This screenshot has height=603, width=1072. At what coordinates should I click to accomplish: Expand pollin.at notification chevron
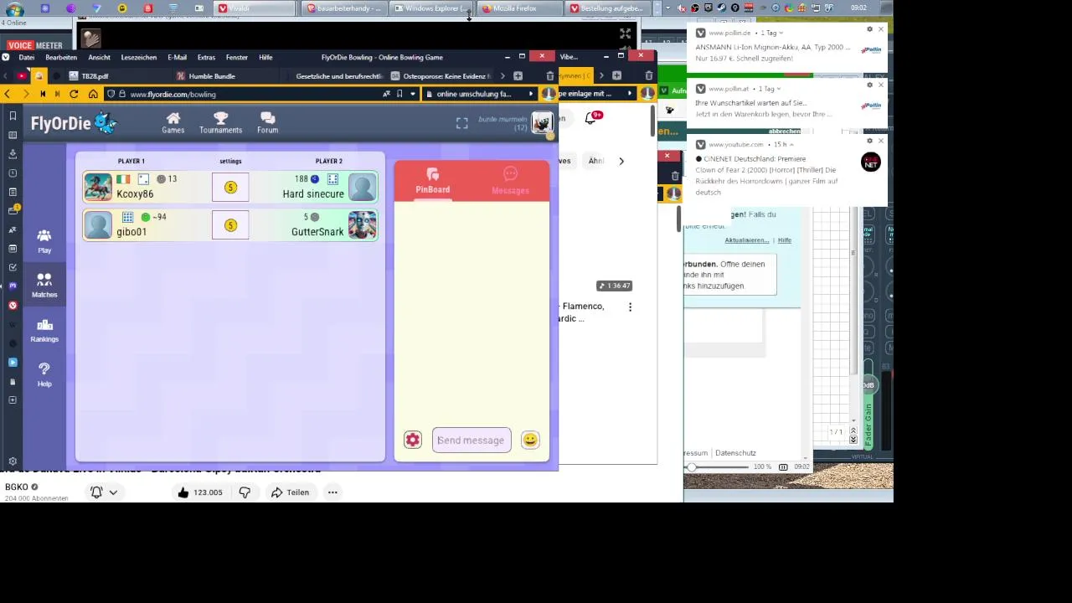[778, 89]
